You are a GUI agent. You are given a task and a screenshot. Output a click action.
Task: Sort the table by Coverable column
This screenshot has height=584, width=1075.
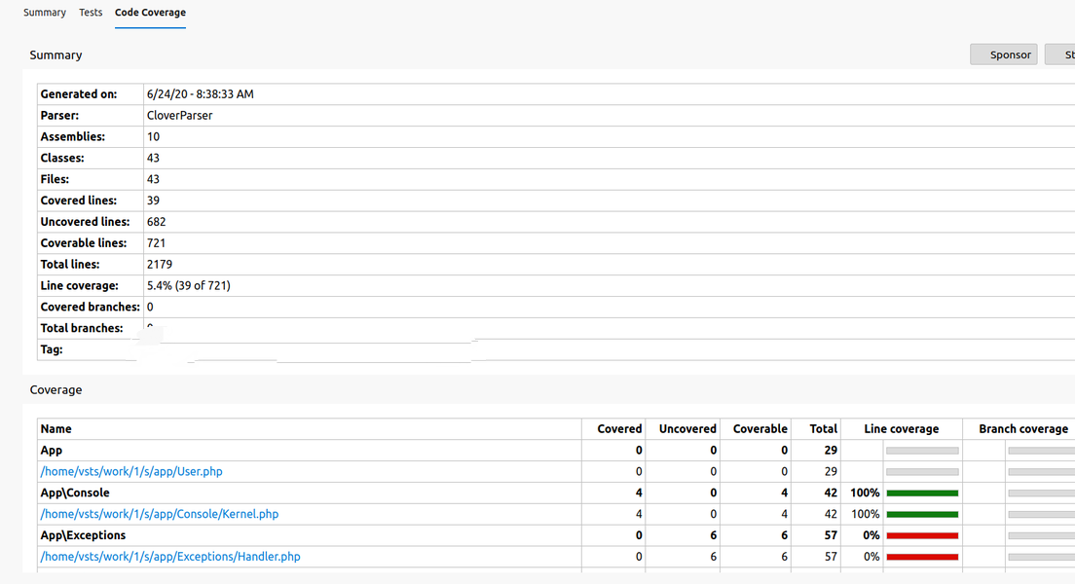click(759, 428)
